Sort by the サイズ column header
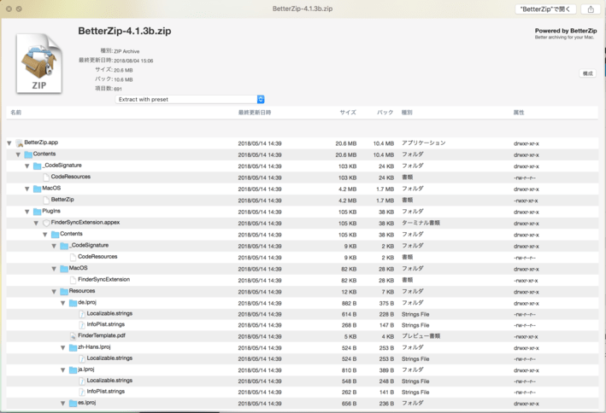The width and height of the screenshot is (606, 413). pyautogui.click(x=347, y=113)
